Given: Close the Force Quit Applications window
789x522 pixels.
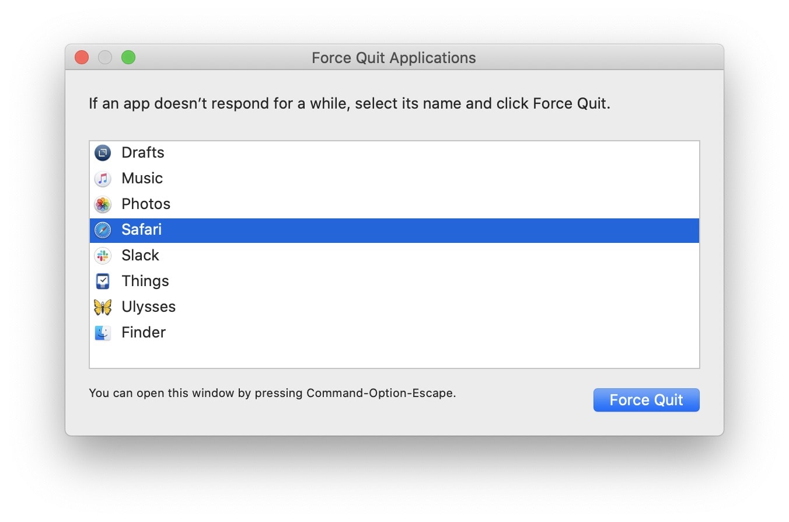Looking at the screenshot, I should [82, 58].
